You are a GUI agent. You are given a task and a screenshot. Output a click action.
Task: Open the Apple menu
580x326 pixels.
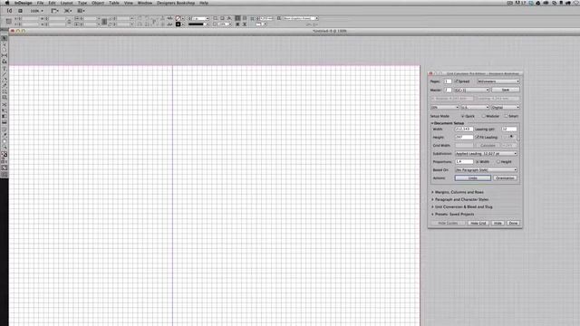click(x=6, y=3)
